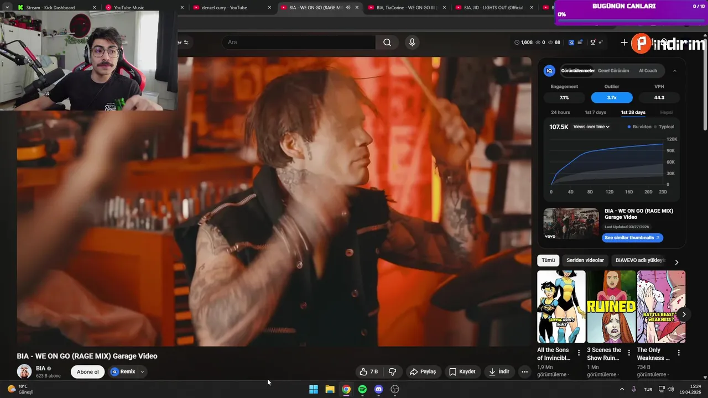Open options for All the Sons of Invincible short
The image size is (708, 398).
[579, 353]
